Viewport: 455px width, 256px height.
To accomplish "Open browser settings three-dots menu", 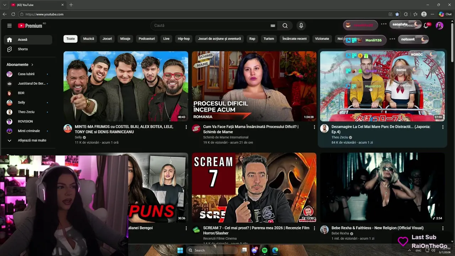I will point(433,14).
